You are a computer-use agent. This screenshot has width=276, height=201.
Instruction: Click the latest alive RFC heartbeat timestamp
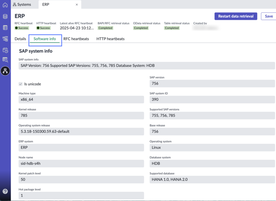click(77, 28)
